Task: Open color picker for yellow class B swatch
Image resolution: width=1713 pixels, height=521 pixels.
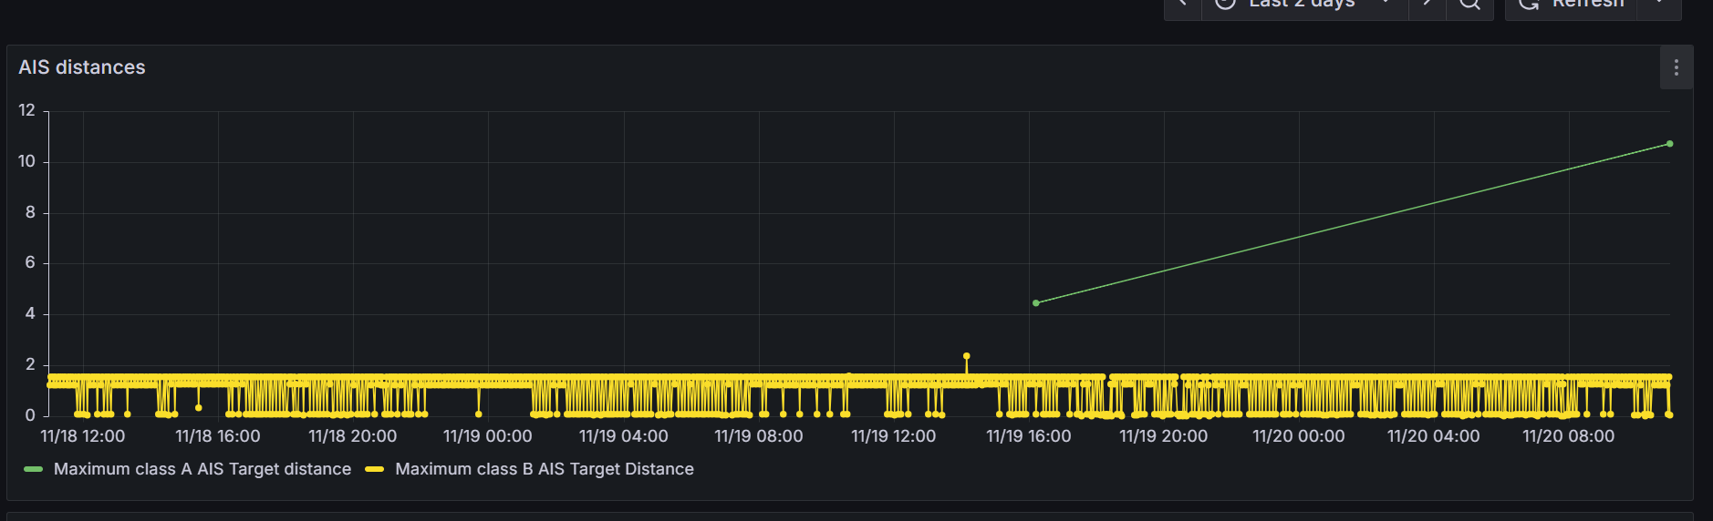Action: [x=374, y=469]
